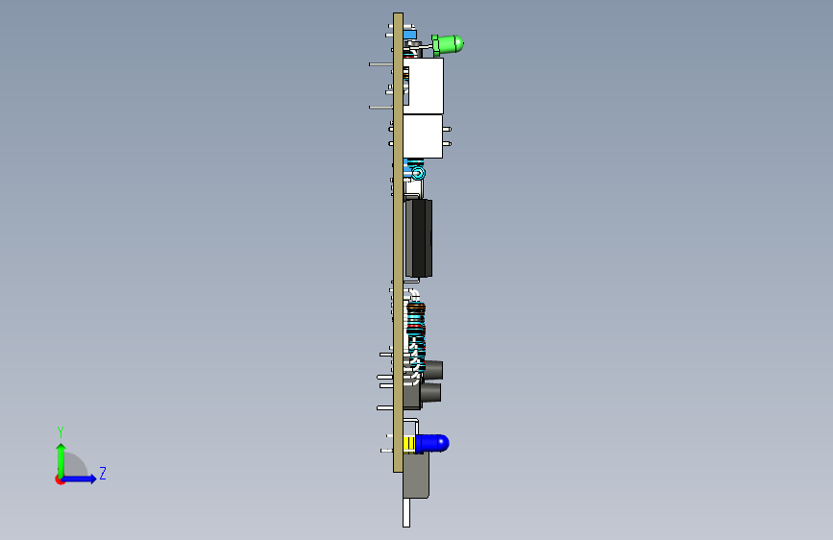Screen dimensions: 833x540
Task: Click the green Y axis arrow of triad
Action: (61, 459)
